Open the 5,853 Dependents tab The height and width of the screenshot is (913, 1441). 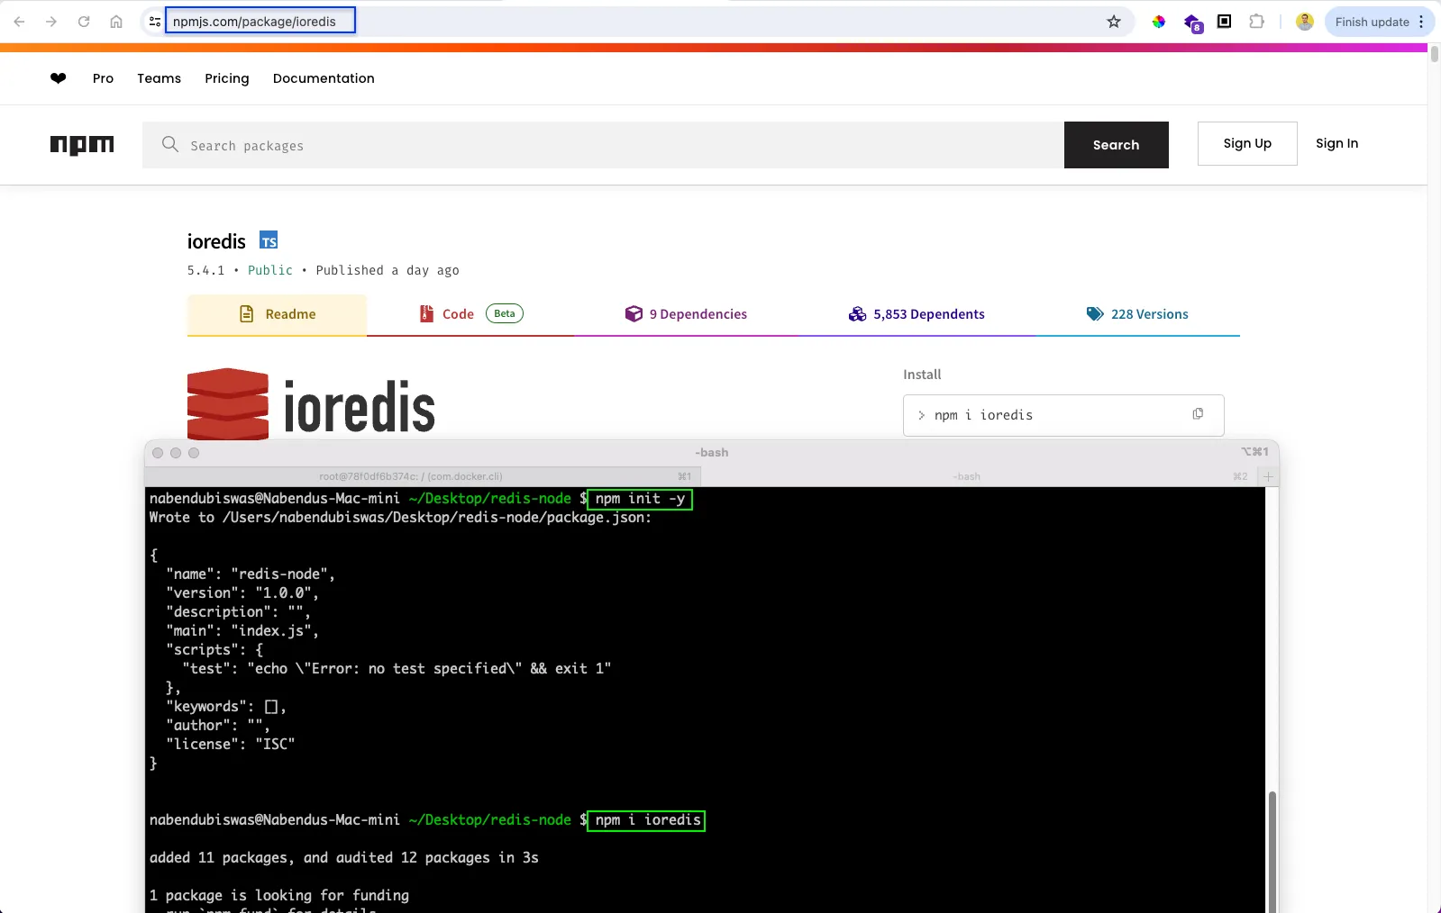917,314
